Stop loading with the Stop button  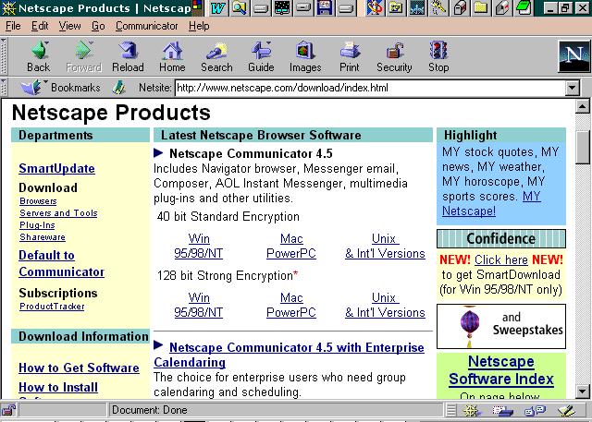point(438,56)
